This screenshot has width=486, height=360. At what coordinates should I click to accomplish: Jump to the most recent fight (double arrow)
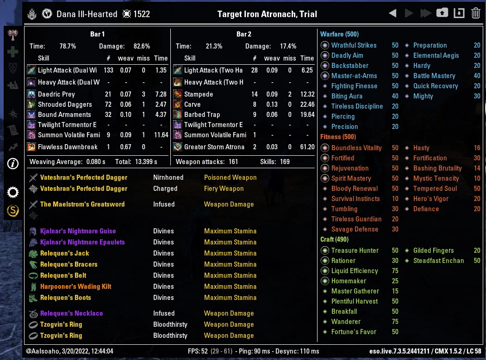(x=425, y=13)
